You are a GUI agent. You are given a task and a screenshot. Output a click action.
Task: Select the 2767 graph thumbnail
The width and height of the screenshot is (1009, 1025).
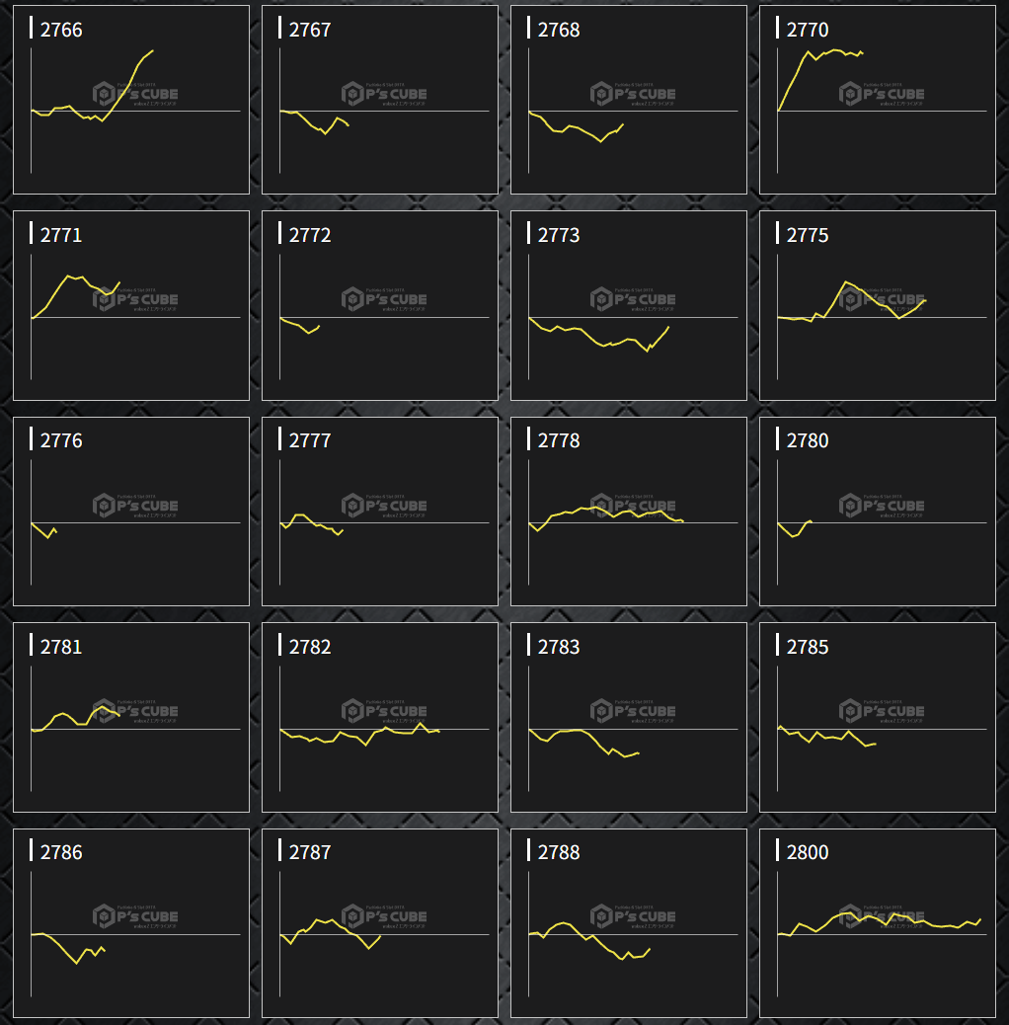380,100
